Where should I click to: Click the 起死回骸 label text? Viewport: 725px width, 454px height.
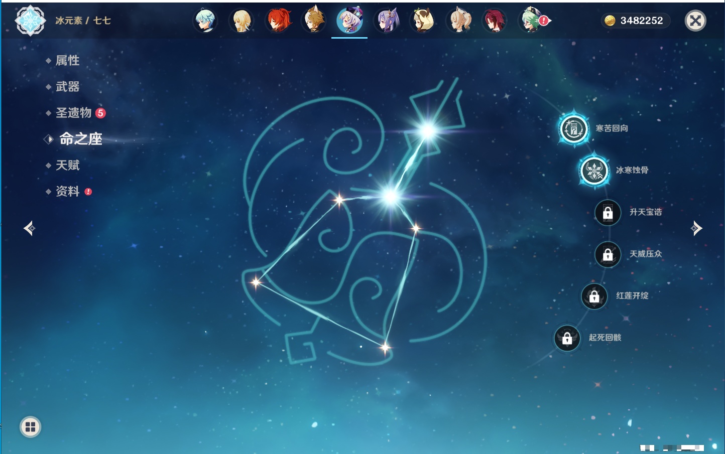(x=605, y=338)
